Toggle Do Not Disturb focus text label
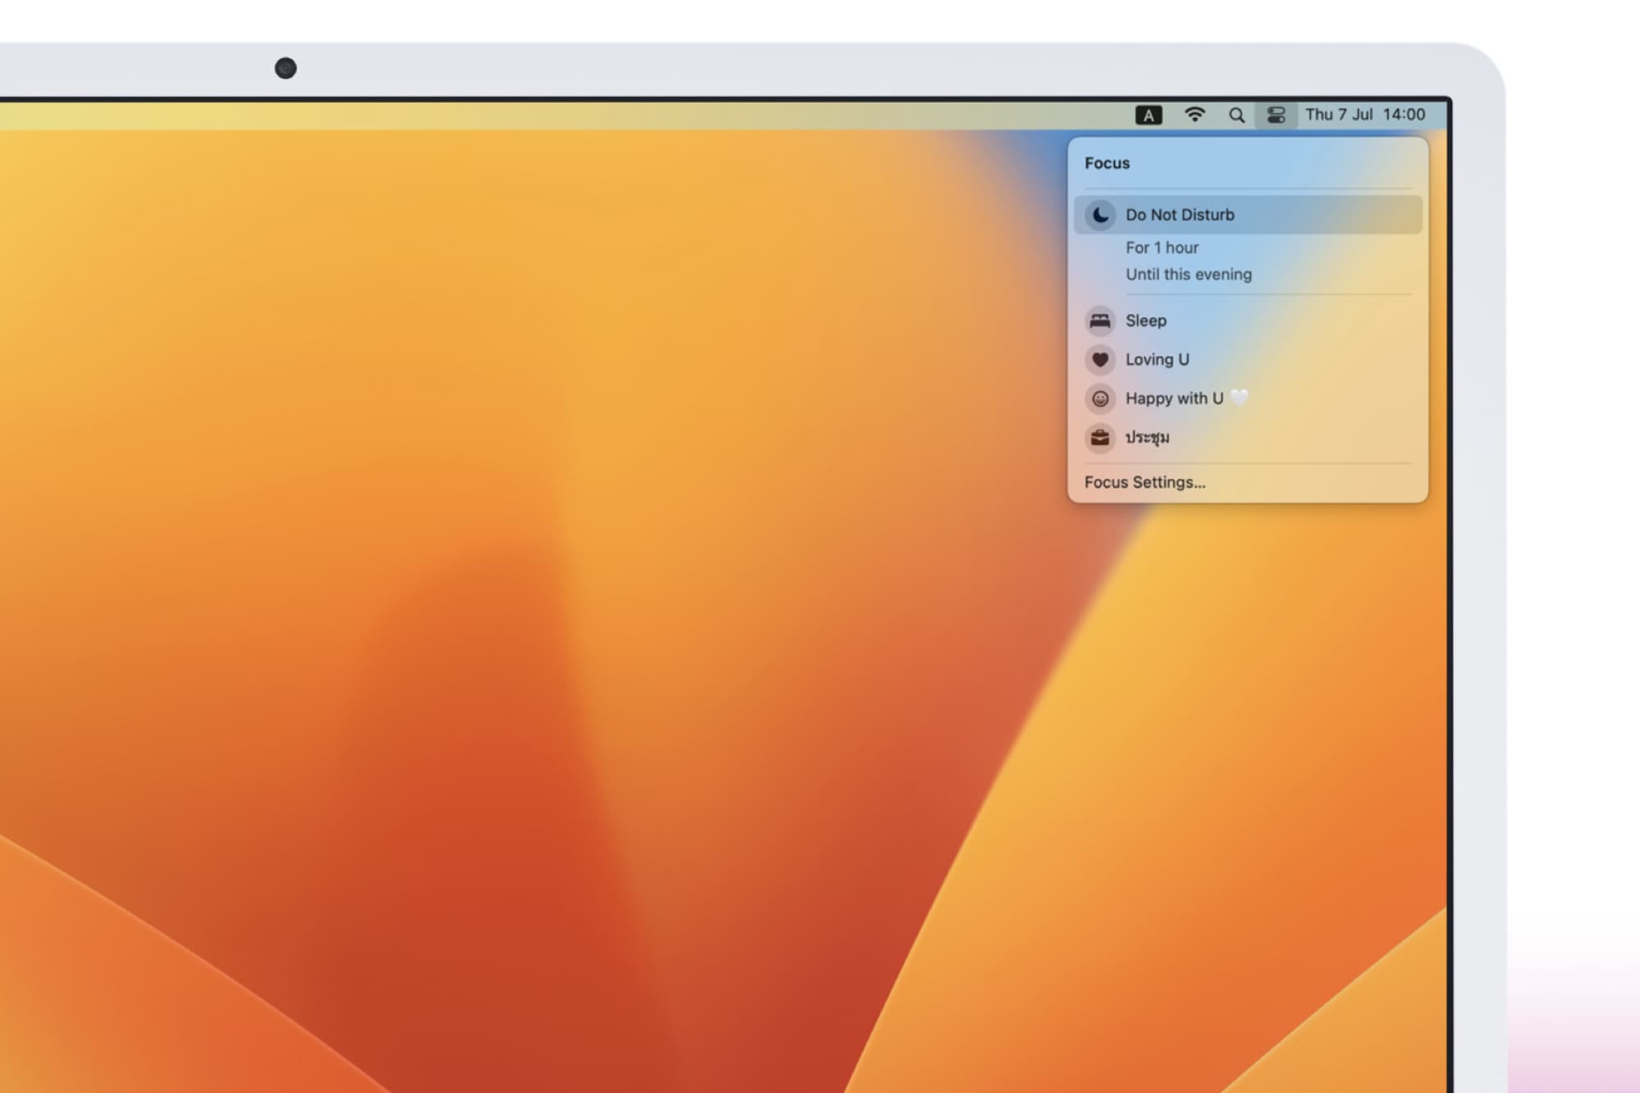The image size is (1640, 1093). pos(1179,215)
